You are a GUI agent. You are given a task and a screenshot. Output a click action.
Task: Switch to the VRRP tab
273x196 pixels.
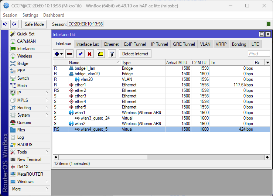[221, 44]
